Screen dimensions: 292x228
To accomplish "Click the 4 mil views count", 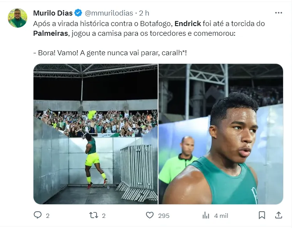I will tap(221, 216).
